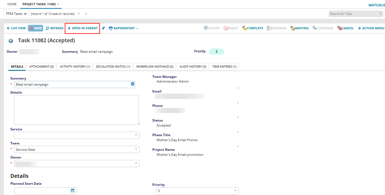Click the globe icon in the Summary field
The width and height of the screenshot is (385, 195).
coord(133,84)
